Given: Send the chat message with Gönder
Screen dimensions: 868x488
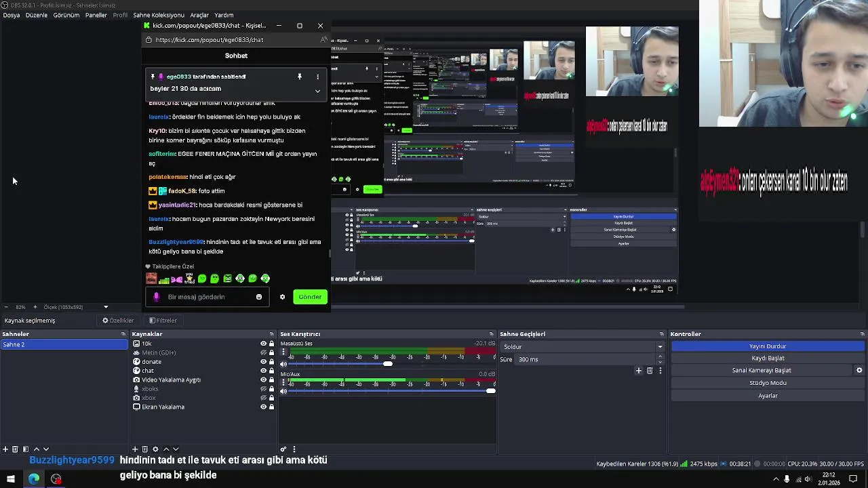Looking at the screenshot, I should click(x=310, y=297).
